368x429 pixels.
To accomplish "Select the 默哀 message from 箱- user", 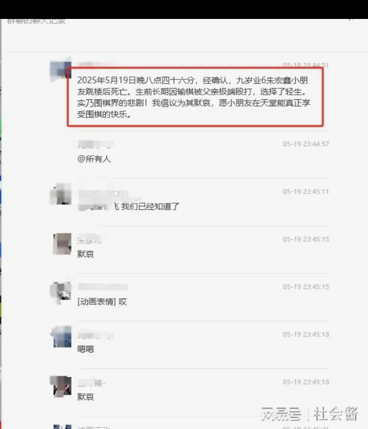I will (85, 397).
